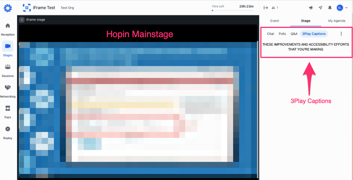Open the Reception page

(x=8, y=29)
